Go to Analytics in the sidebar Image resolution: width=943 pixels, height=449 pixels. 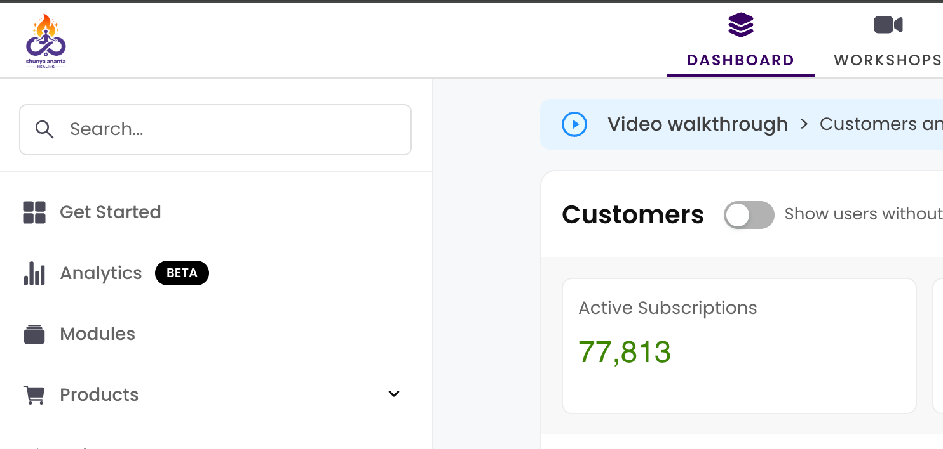[101, 273]
